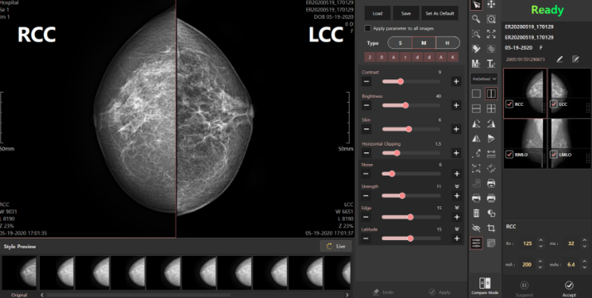Viewport: 592px width, 298px height.
Task: Switch to four-panel grid layout
Action: point(491,108)
